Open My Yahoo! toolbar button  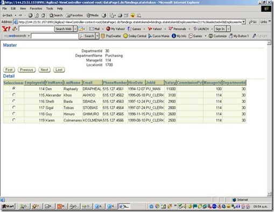coord(116,29)
